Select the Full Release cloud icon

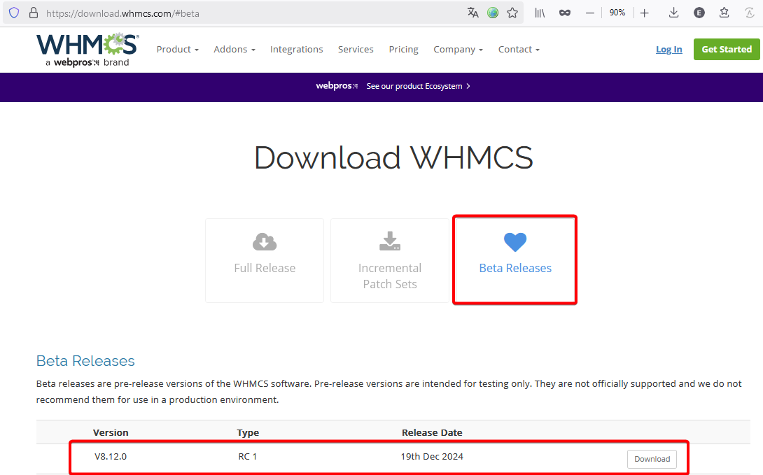pyautogui.click(x=264, y=241)
